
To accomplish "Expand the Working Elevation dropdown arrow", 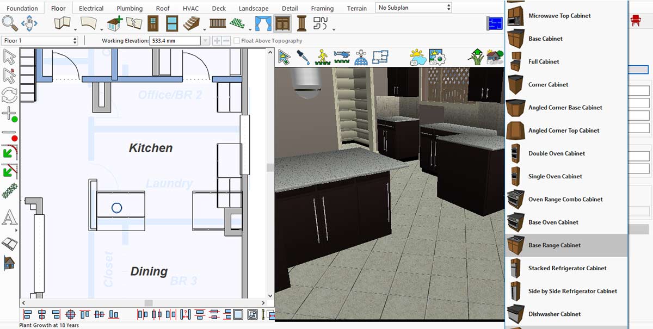I will click(x=205, y=41).
